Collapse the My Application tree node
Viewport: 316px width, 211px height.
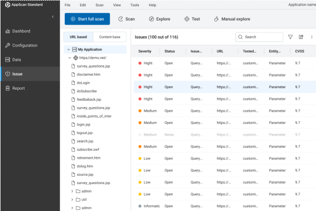pyautogui.click(x=68, y=49)
